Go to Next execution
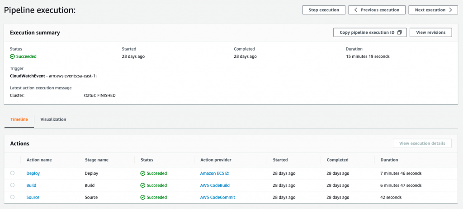The height and width of the screenshot is (209, 463). (433, 10)
